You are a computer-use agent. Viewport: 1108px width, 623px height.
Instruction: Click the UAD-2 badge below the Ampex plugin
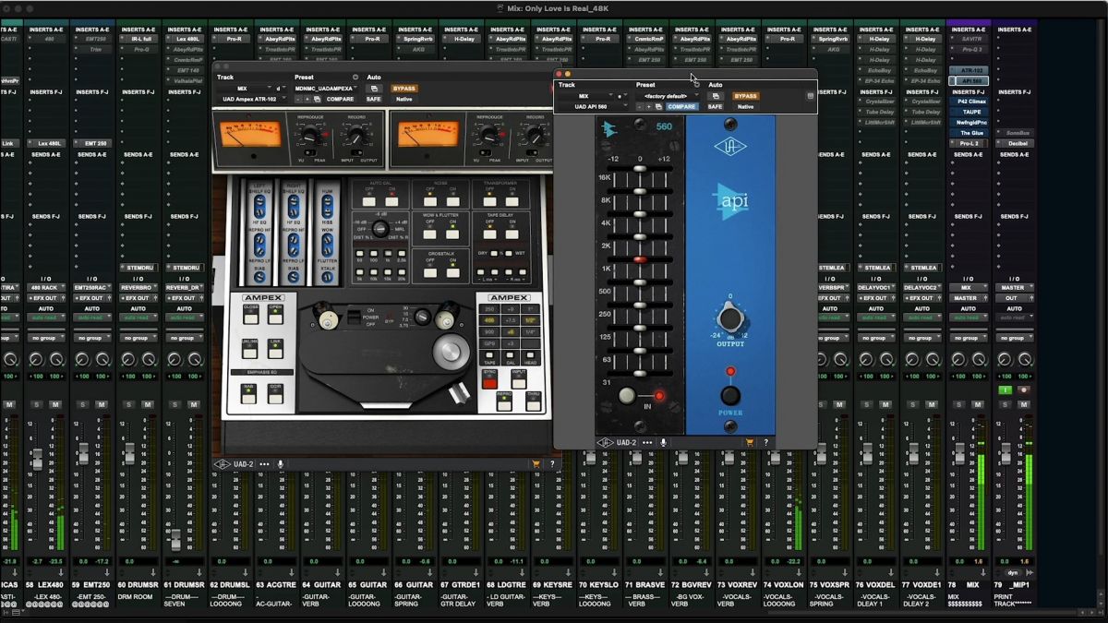243,464
